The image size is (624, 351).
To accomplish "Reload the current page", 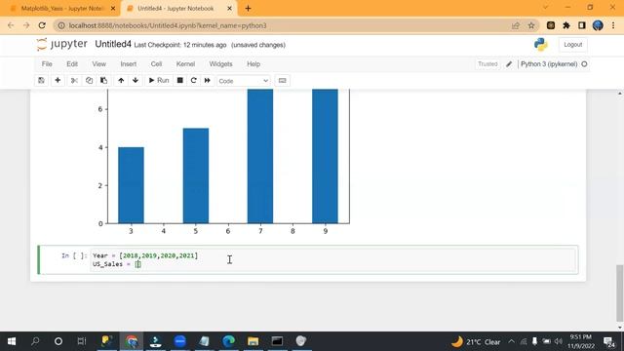I will (x=42, y=25).
